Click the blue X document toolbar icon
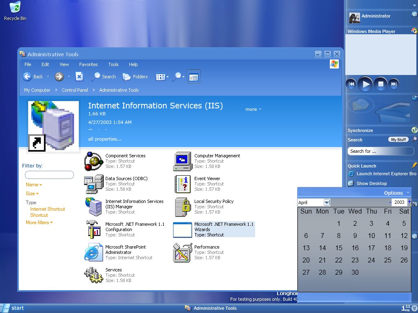The width and height of the screenshot is (418, 313). (79, 77)
